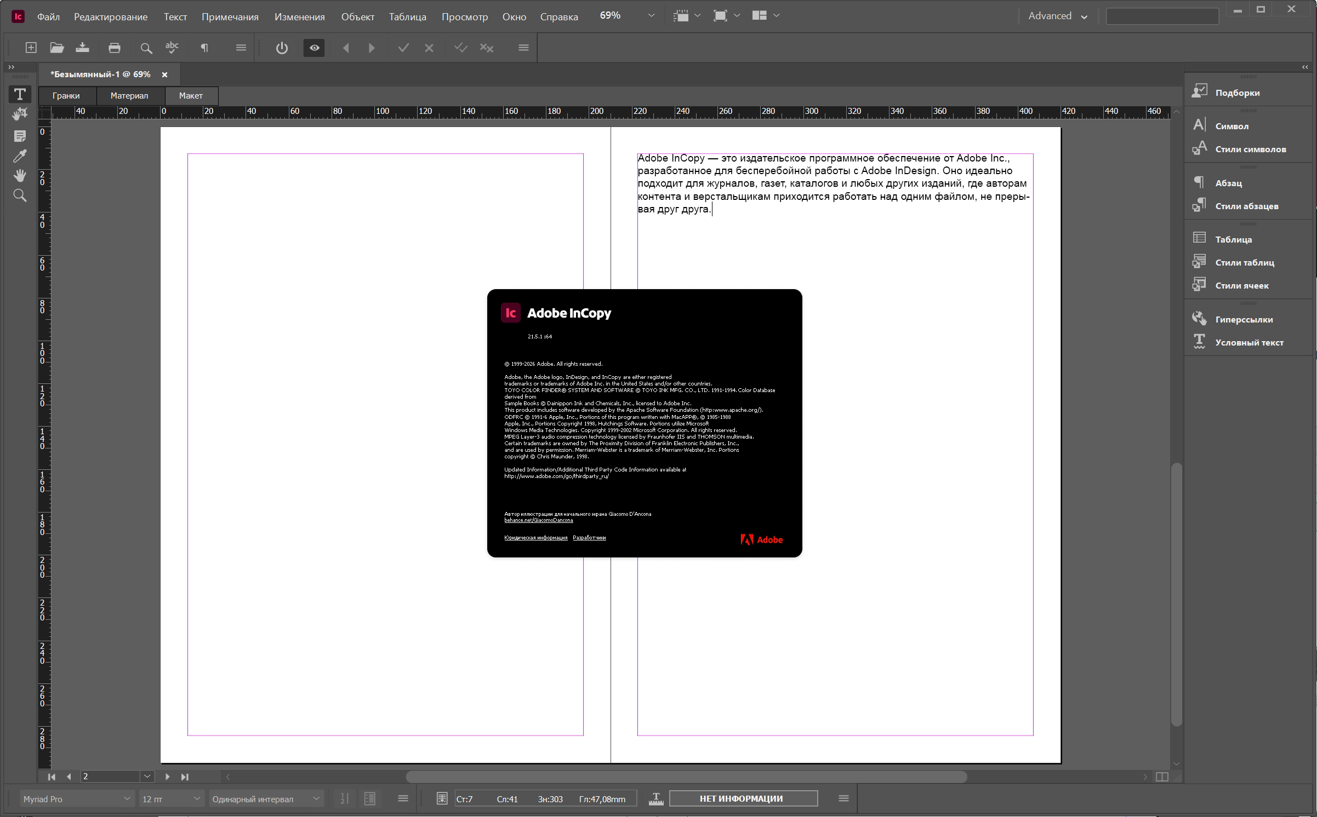The image size is (1317, 817).
Task: Close the Безымянный-1 document tab
Action: pos(164,74)
